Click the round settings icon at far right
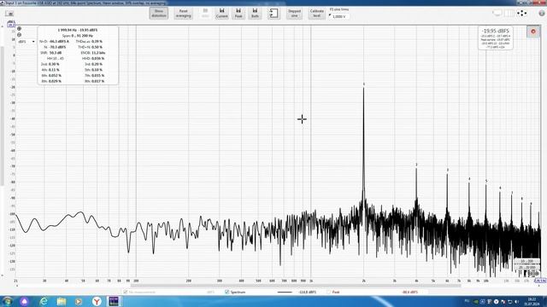Screen dimensions: 547x307 pyautogui.click(x=542, y=14)
